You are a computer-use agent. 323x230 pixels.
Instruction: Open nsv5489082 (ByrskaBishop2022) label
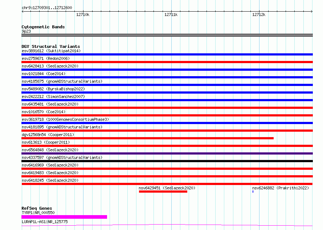pyautogui.click(x=53, y=89)
